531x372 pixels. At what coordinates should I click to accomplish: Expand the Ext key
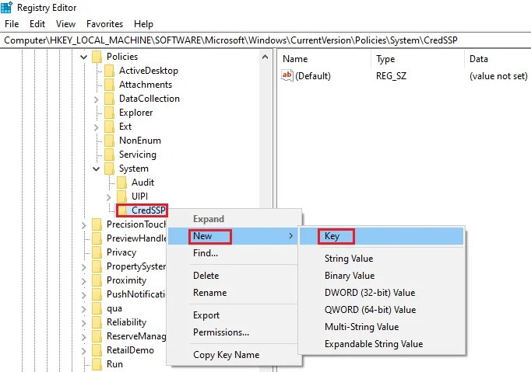97,127
